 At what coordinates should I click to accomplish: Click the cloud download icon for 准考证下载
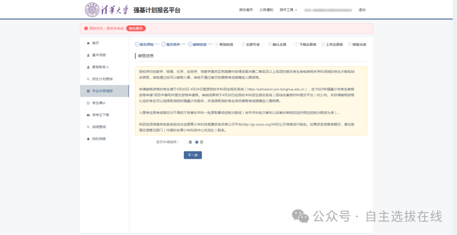pos(88,115)
